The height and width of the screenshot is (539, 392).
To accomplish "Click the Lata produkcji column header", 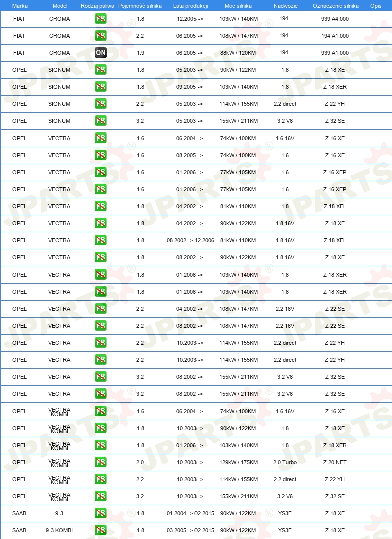I will click(x=190, y=6).
